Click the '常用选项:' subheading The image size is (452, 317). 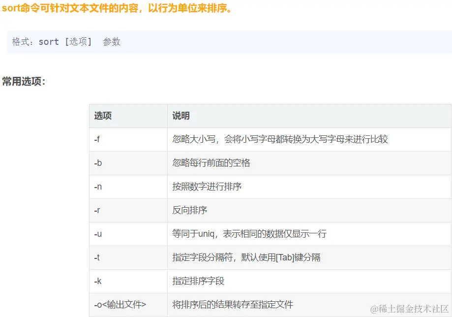click(24, 81)
